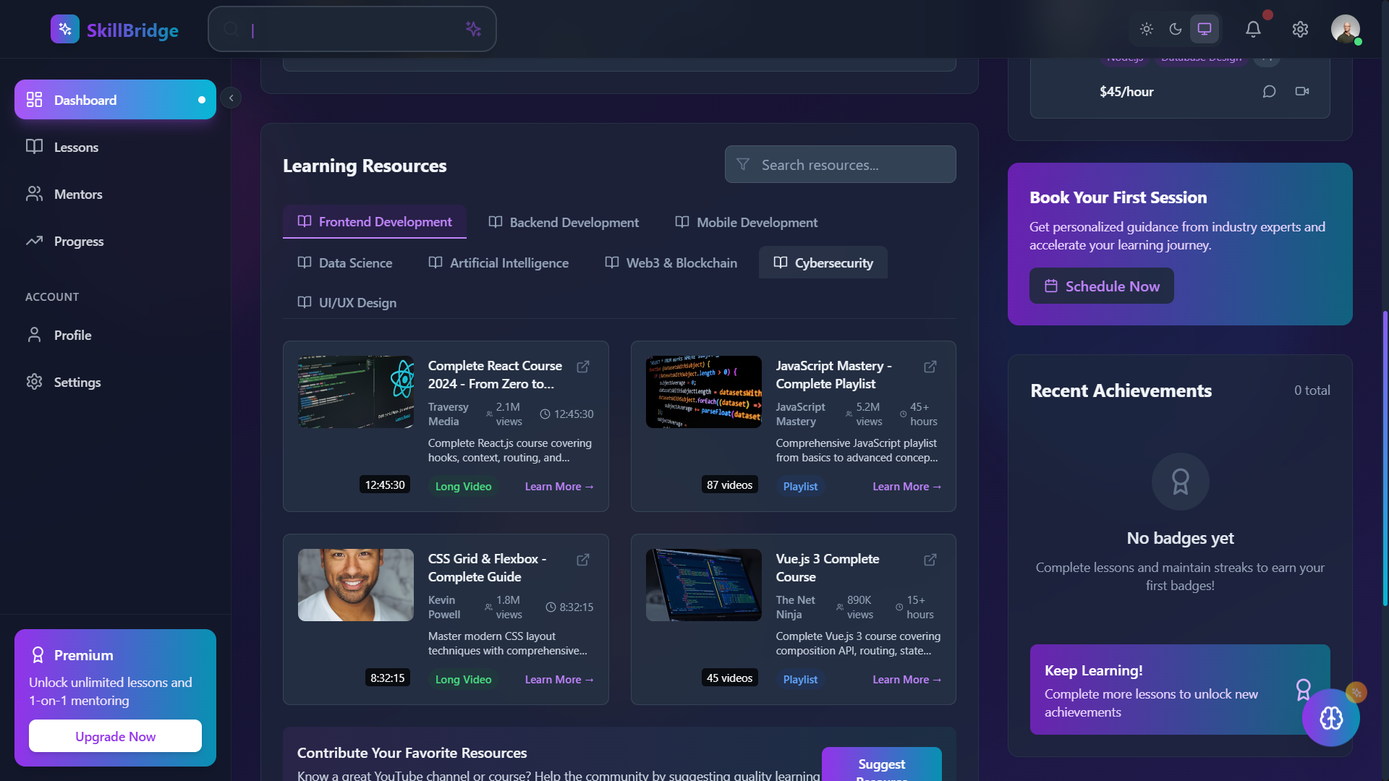Click the AI sparkle icon in the search bar

(x=473, y=29)
